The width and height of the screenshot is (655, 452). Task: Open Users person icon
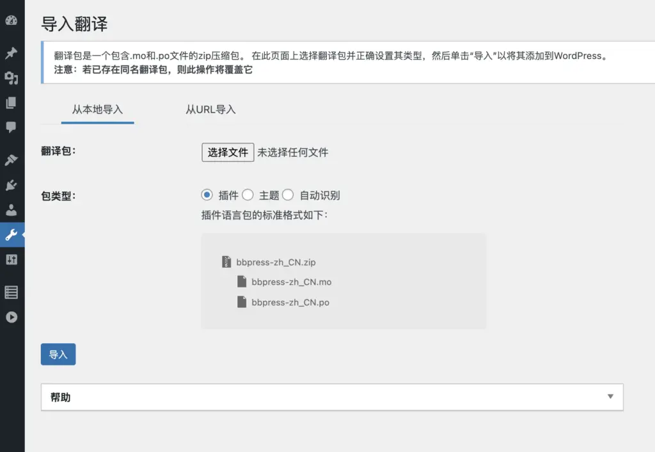point(11,209)
